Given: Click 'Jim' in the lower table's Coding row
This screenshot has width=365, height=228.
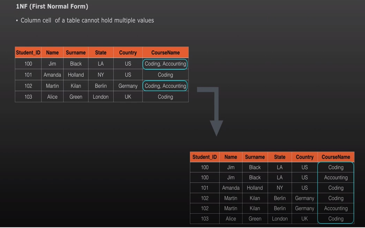Looking at the screenshot, I should point(231,167).
